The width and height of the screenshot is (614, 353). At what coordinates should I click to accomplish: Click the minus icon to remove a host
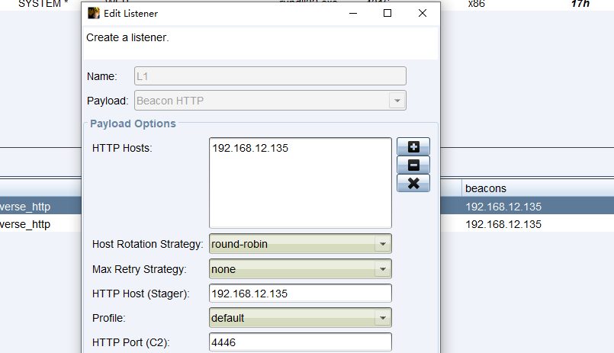coord(413,165)
